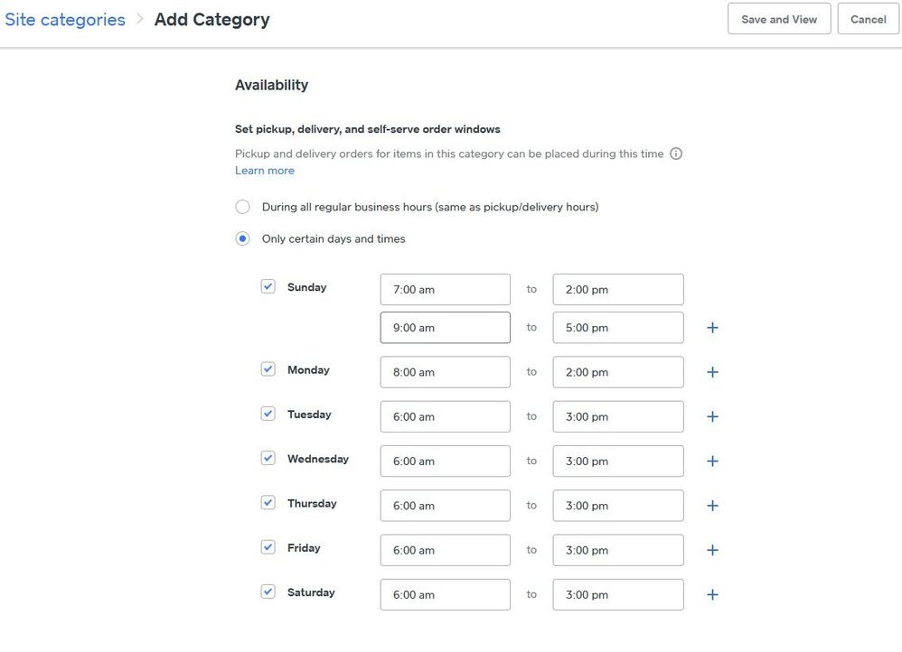Uncheck the Sunday checkbox
This screenshot has height=652, width=902.
click(x=268, y=286)
